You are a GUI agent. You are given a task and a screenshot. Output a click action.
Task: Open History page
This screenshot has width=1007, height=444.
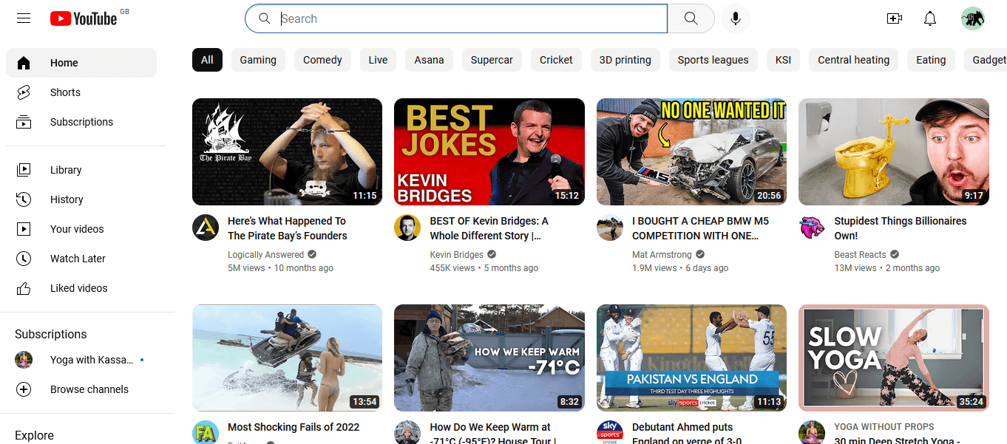(67, 199)
